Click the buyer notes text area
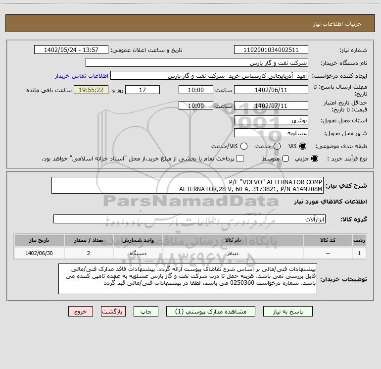The width and height of the screenshot is (381, 369). tap(188, 279)
